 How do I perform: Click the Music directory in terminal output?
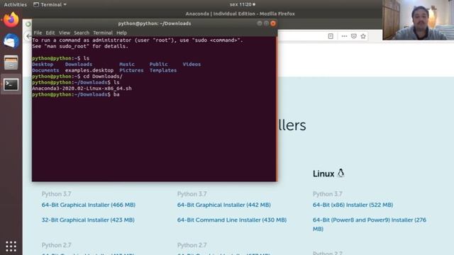[127, 64]
